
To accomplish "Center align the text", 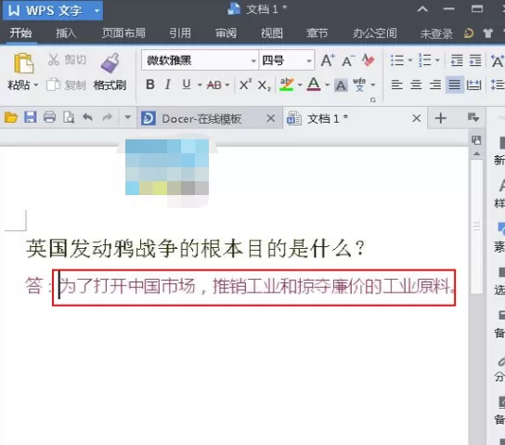I will pos(416,85).
